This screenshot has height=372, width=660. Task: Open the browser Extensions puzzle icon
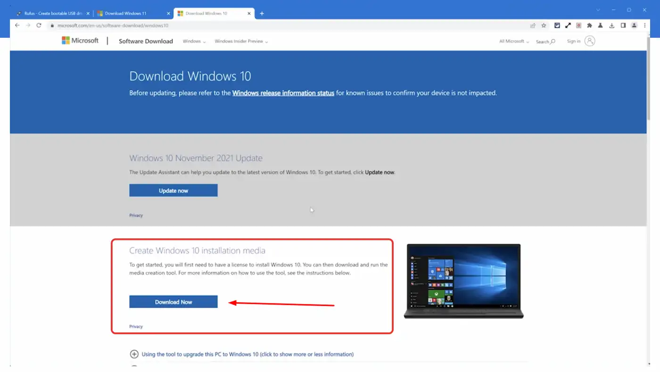pos(589,25)
